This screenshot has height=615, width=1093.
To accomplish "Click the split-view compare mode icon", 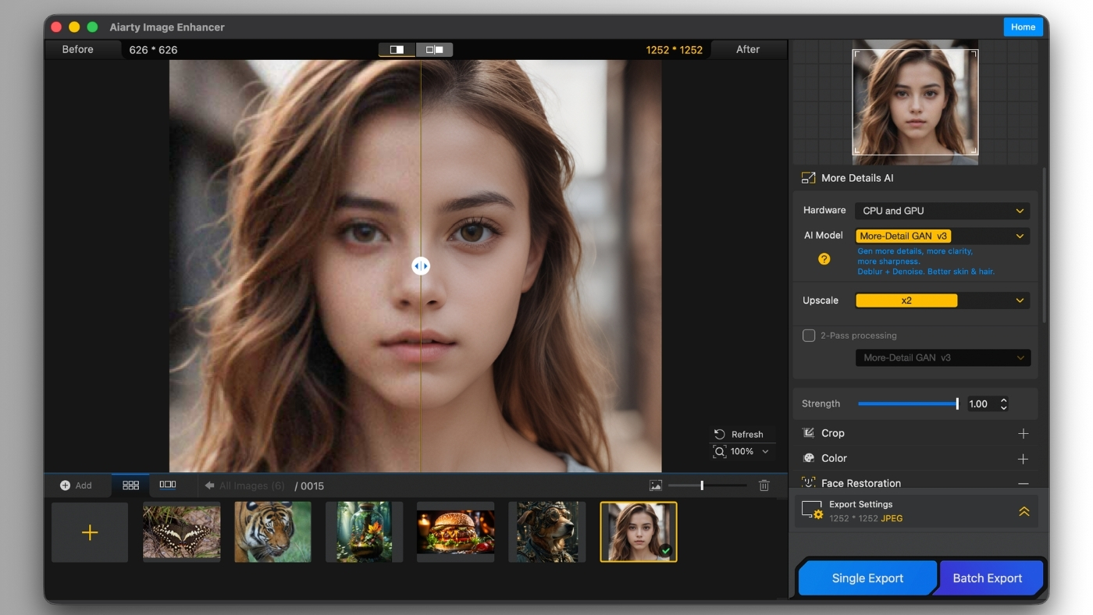I will [397, 50].
